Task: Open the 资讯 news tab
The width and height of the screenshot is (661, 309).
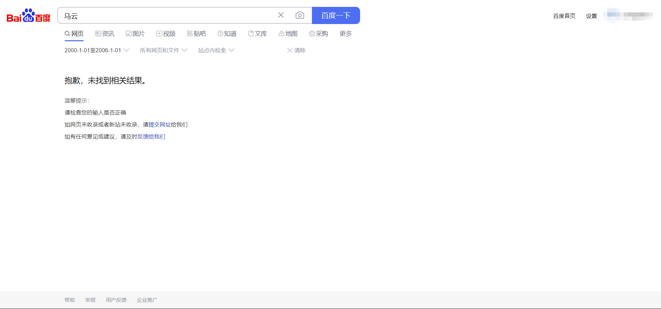Action: point(105,34)
